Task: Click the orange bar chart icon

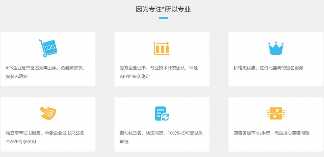Action: tap(162, 48)
